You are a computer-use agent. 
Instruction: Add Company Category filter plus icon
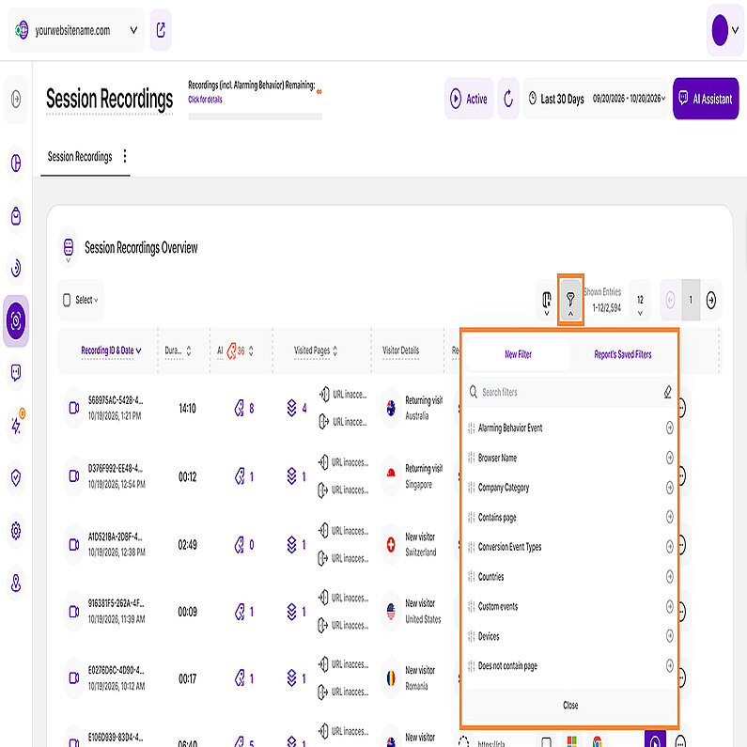[x=669, y=488]
